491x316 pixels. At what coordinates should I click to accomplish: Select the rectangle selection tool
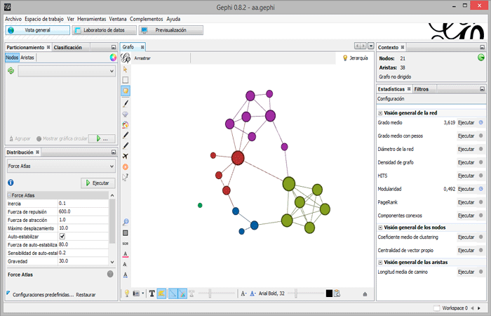point(126,80)
